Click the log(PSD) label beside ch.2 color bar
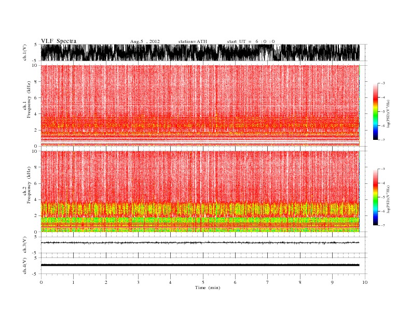 click(388, 199)
